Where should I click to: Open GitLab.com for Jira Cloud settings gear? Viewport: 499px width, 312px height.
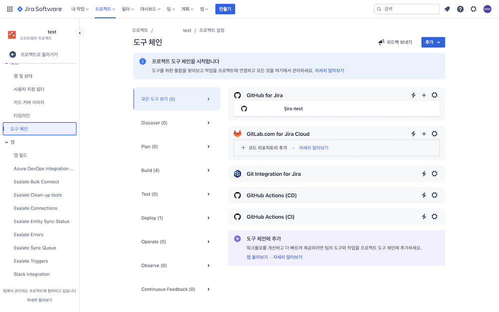tap(435, 134)
